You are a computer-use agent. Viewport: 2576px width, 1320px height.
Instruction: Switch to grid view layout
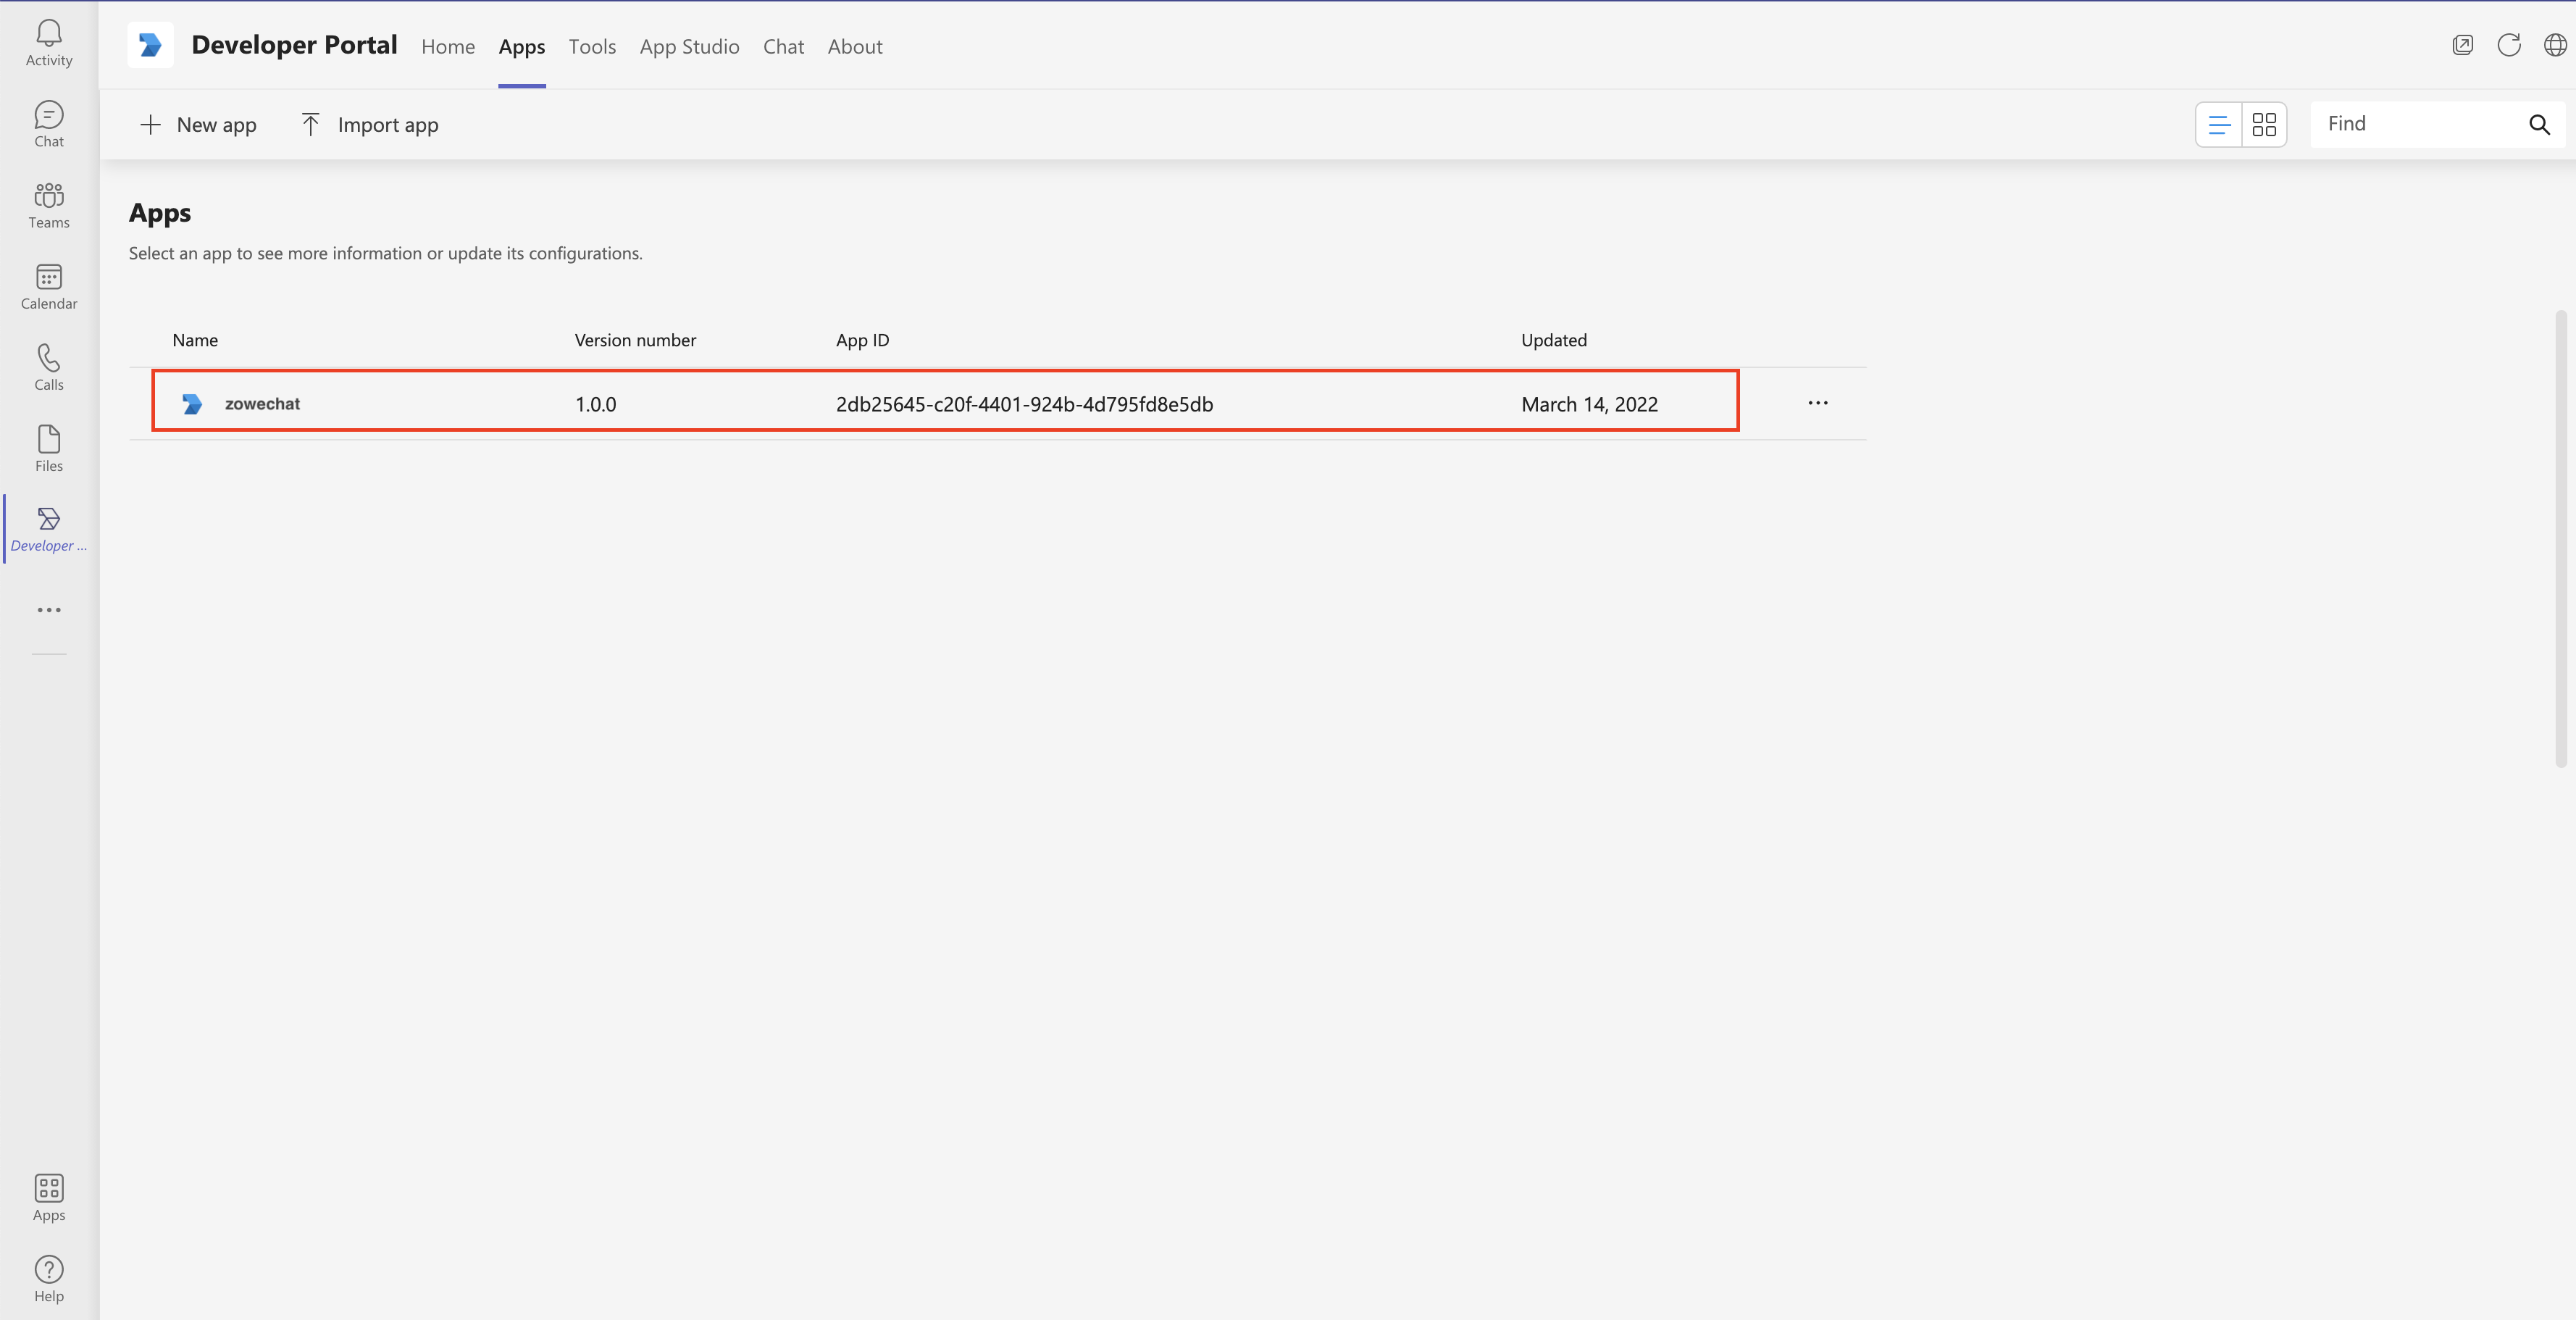(2264, 125)
